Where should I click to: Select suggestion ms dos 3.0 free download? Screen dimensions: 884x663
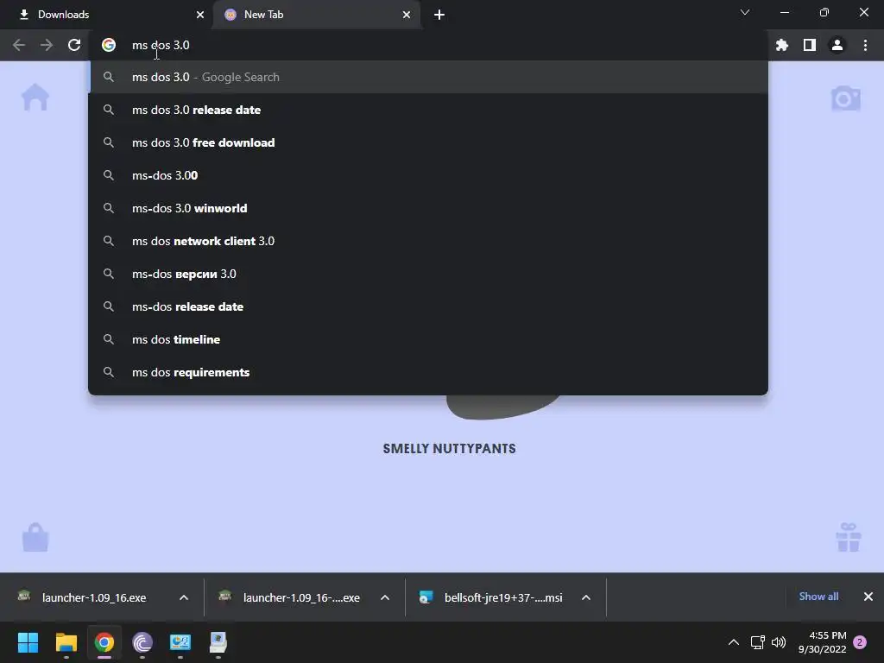pyautogui.click(x=428, y=142)
